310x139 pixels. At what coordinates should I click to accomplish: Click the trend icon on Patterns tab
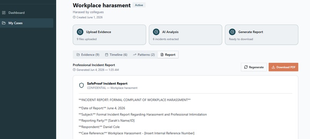pos(135,55)
